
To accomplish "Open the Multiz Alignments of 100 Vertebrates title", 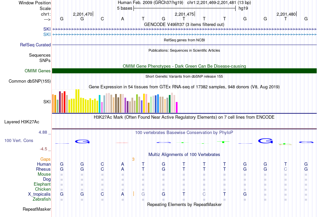I will pyautogui.click(x=184, y=155).
